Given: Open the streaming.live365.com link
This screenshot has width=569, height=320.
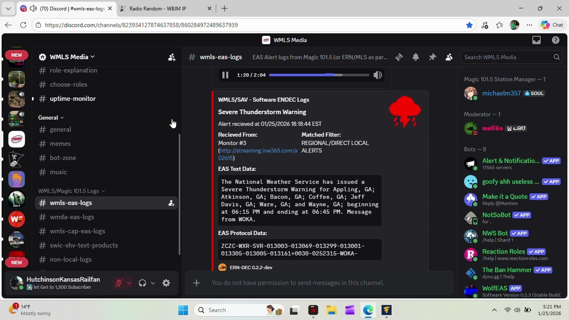Looking at the screenshot, I should point(258,154).
